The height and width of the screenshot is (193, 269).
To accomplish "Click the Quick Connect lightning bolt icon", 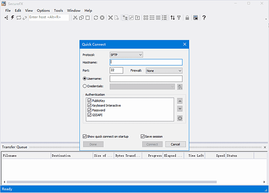I will point(13,18).
